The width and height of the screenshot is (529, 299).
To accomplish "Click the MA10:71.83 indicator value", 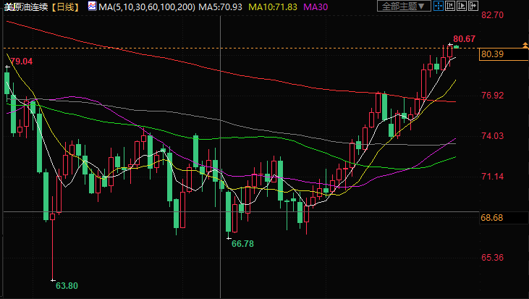I will tap(274, 7).
